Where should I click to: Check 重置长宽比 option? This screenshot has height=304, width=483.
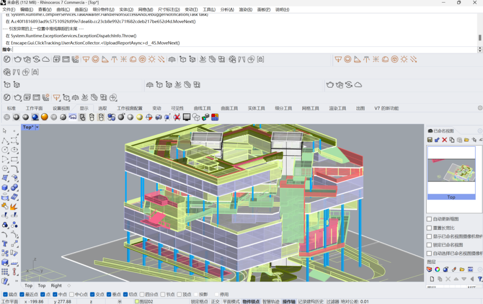[x=429, y=228]
